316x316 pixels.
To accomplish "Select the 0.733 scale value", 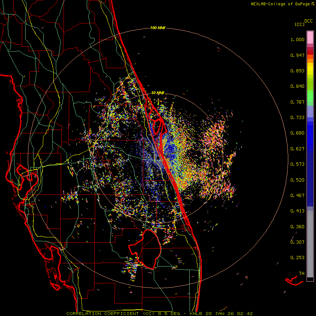I will click(x=297, y=118).
